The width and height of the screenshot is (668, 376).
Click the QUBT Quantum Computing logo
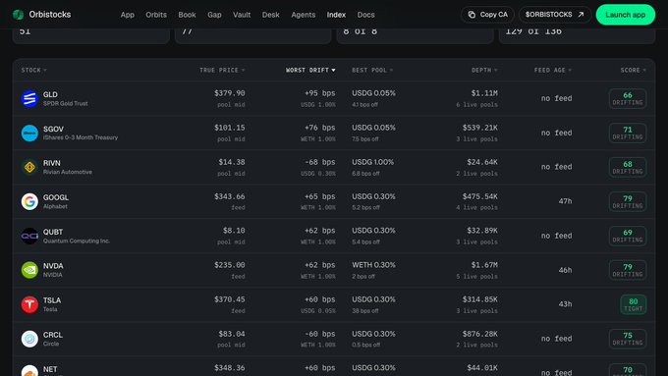point(29,236)
